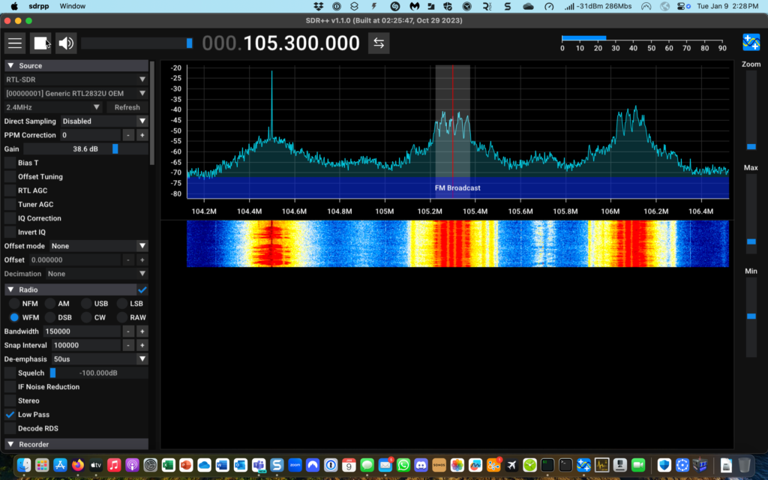This screenshot has height=480, width=768.
Task: Open the Music app in dock
Action: (x=114, y=465)
